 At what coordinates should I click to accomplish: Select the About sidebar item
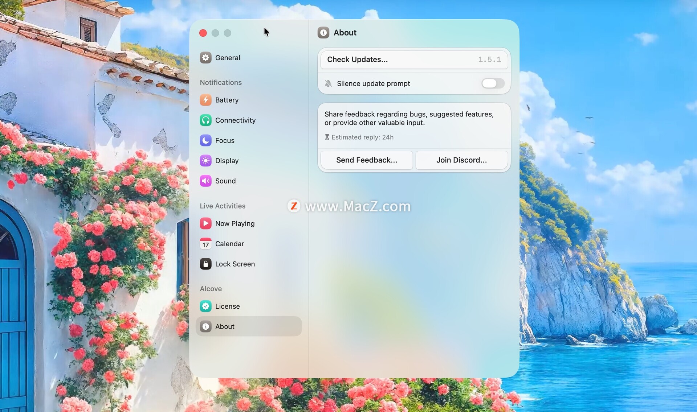[x=249, y=326]
